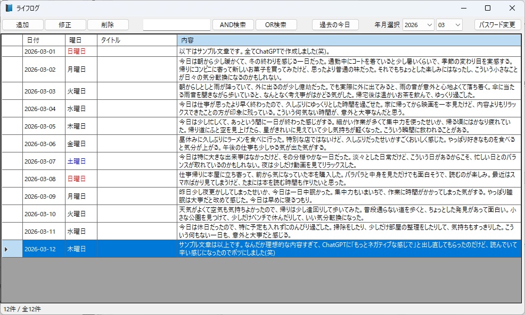Screen dimensions: 525x315
Task: Open the パスワード変更 password change dialog
Action: pyautogui.click(x=497, y=24)
